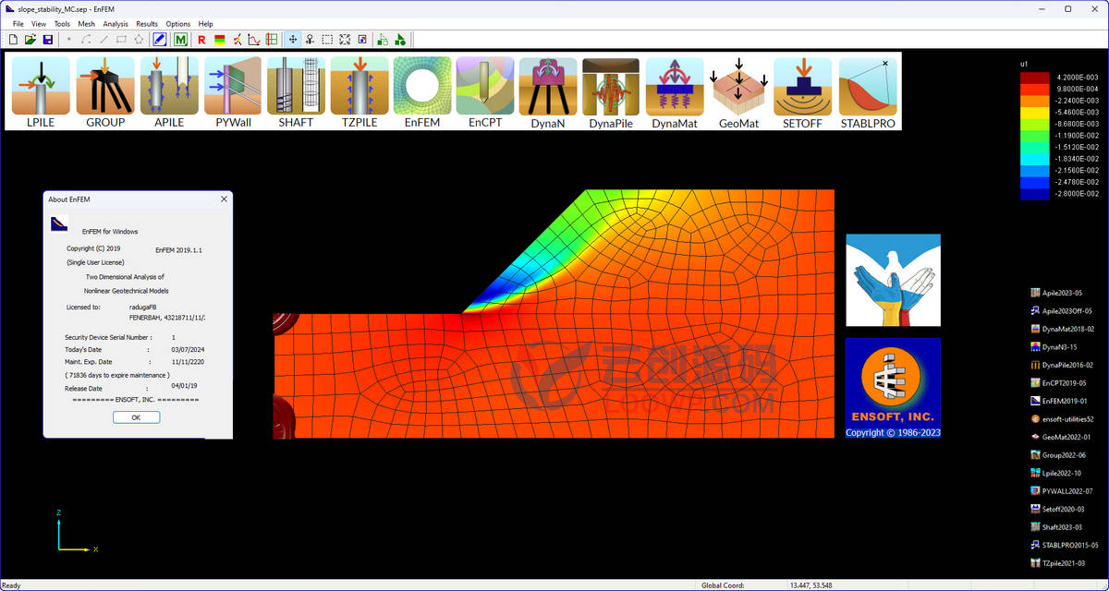
Task: Open the Tools menu
Action: pos(62,24)
